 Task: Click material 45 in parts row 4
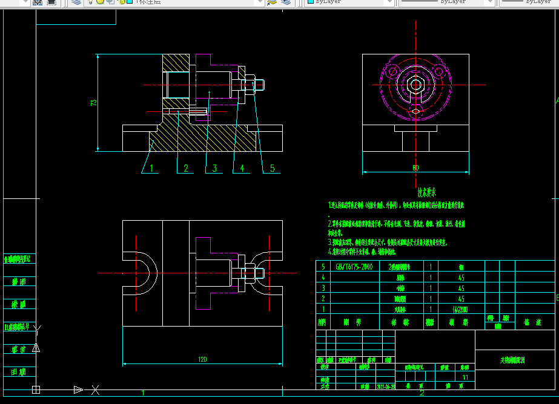click(x=461, y=278)
